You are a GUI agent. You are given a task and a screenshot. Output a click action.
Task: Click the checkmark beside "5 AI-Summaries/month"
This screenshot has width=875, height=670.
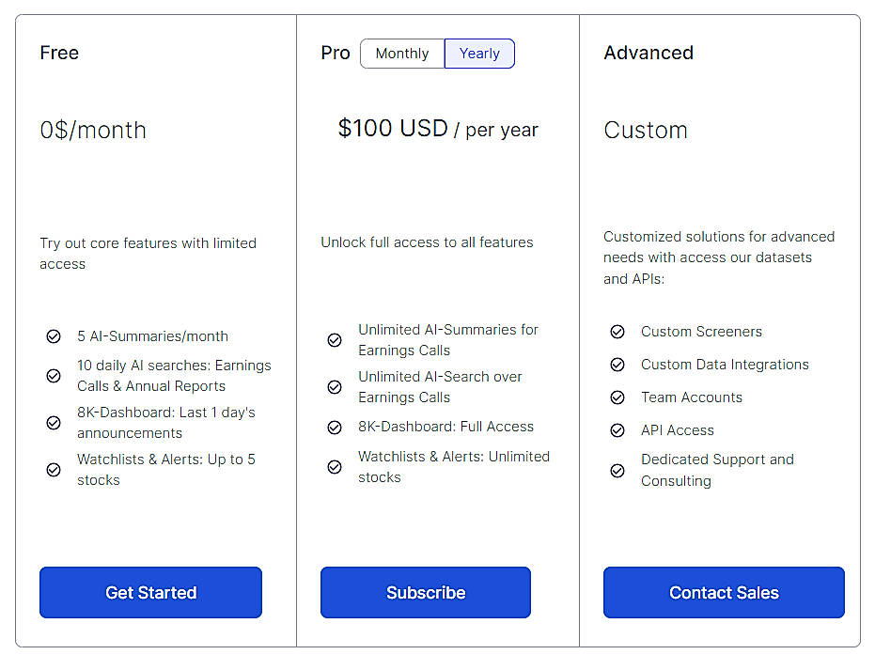54,335
